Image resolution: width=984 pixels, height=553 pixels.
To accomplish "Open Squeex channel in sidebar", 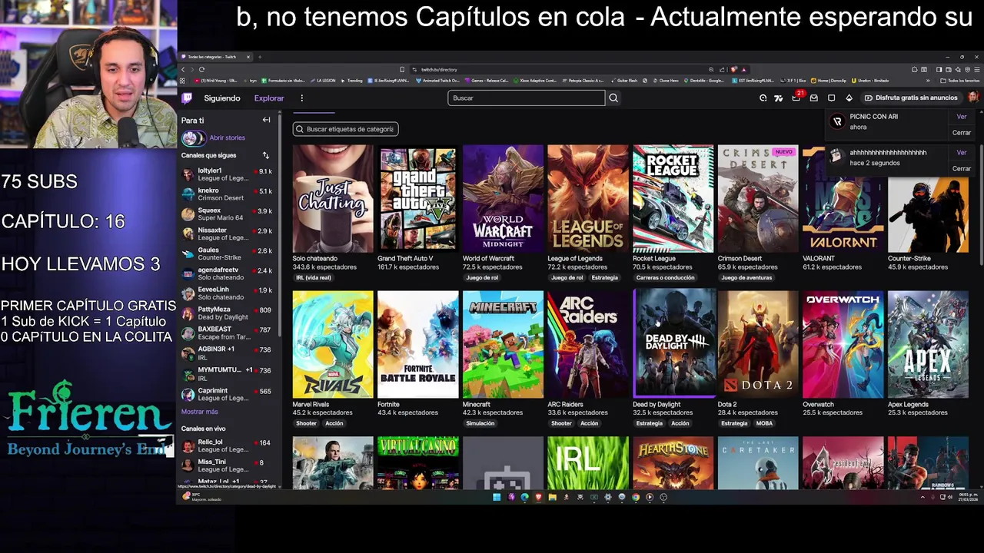I will [x=227, y=214].
